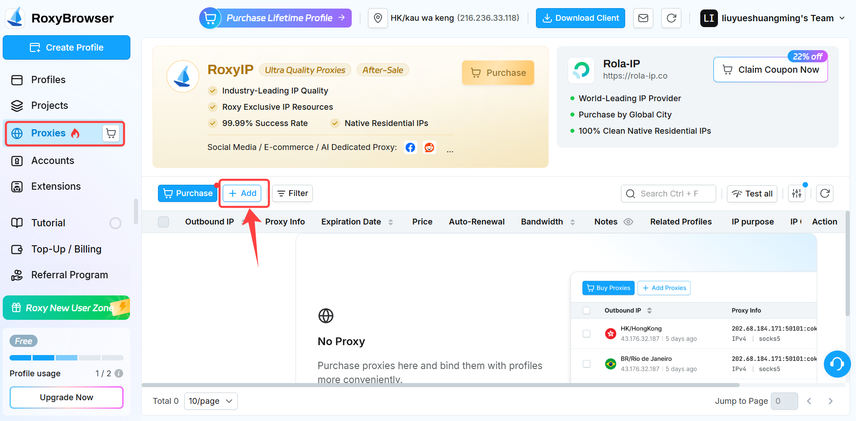Viewport: 856px width, 421px height.
Task: Click the Profile usage info icon
Action: [119, 374]
